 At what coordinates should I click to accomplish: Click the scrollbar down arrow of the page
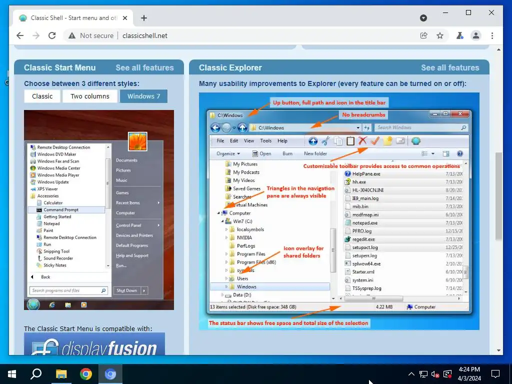click(498, 350)
